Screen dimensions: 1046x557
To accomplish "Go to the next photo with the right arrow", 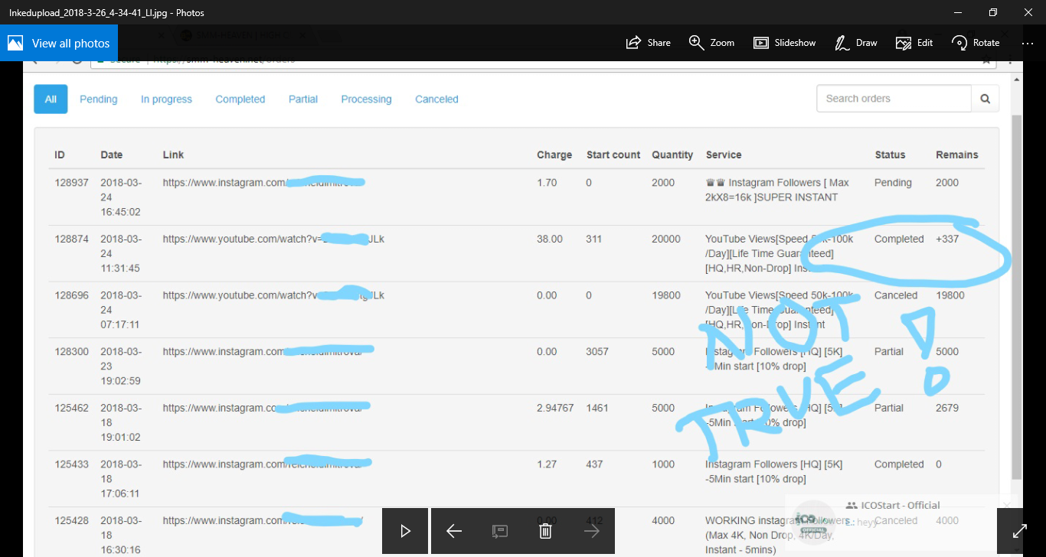I will [x=591, y=531].
